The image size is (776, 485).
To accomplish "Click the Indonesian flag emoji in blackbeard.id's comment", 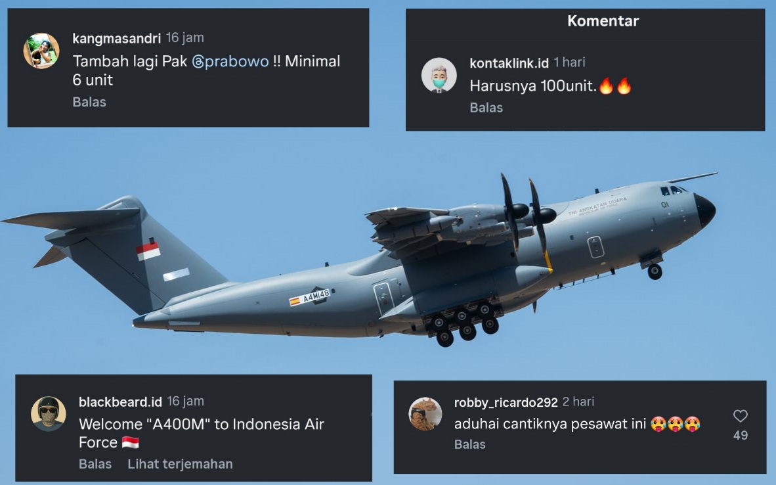I will pos(130,442).
